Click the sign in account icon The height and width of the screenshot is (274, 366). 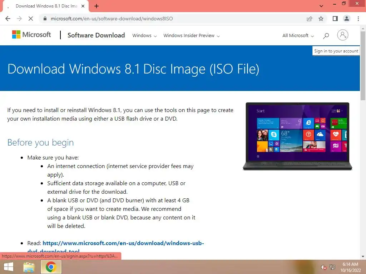pyautogui.click(x=343, y=35)
